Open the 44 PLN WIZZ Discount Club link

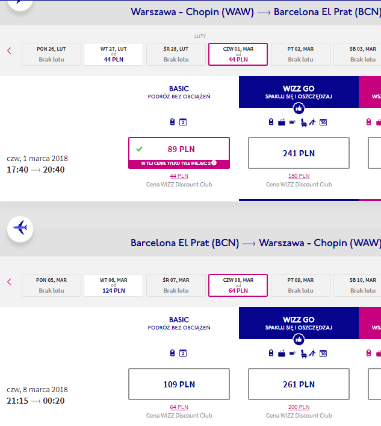179,176
